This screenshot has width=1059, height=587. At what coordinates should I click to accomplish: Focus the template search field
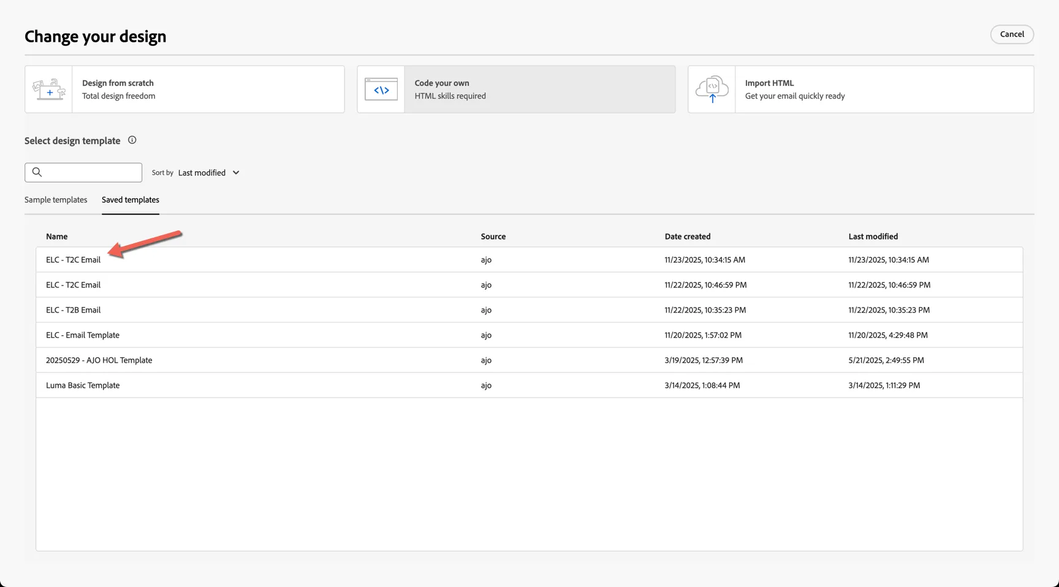[83, 172]
